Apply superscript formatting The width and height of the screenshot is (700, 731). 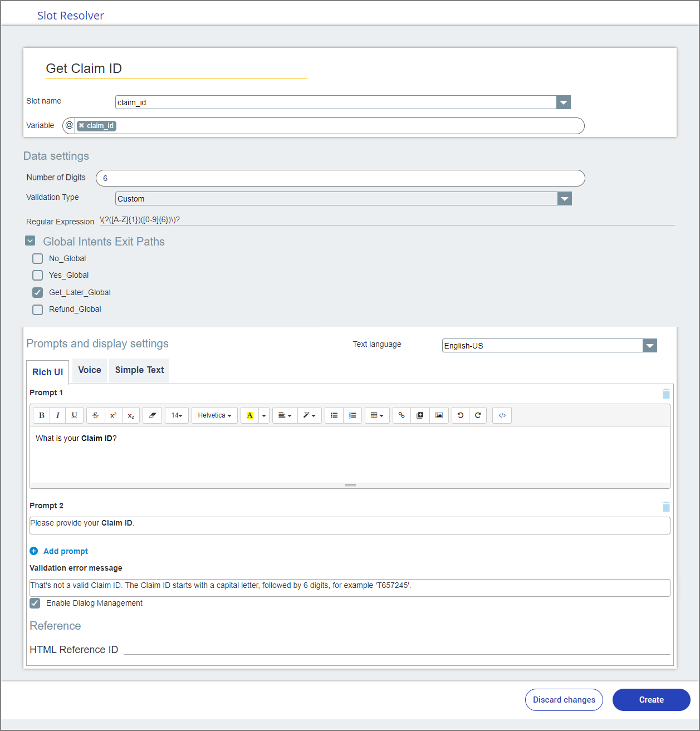[113, 415]
